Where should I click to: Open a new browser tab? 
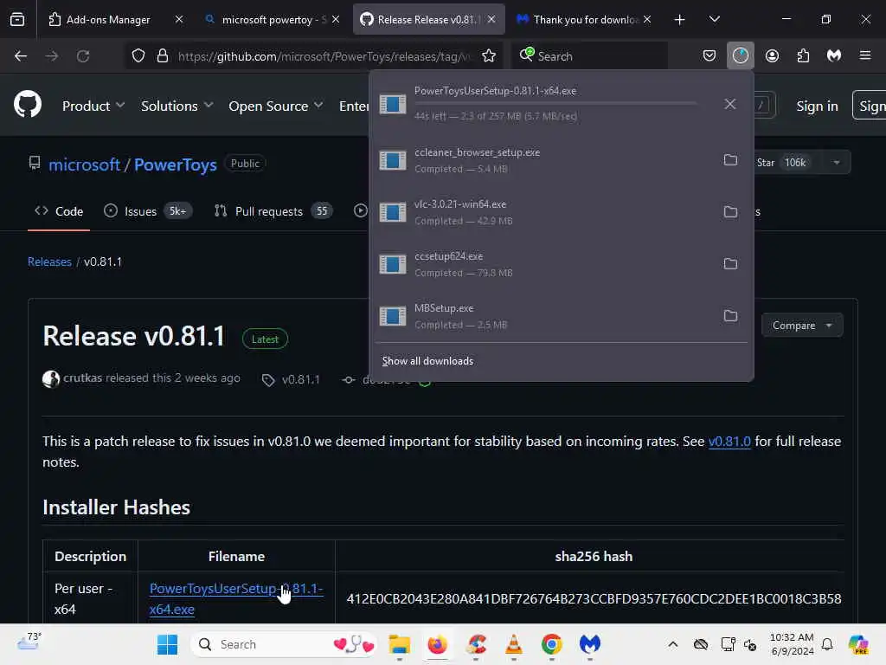pyautogui.click(x=680, y=20)
